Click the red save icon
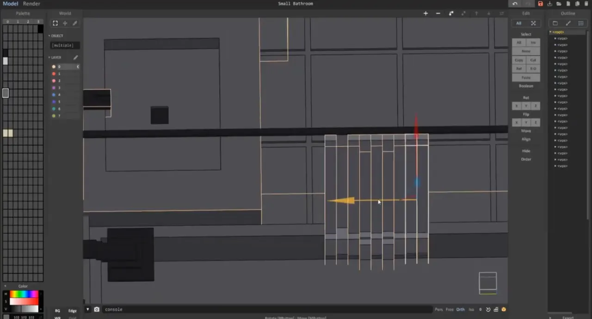Viewport: 592px width, 319px height. (540, 4)
